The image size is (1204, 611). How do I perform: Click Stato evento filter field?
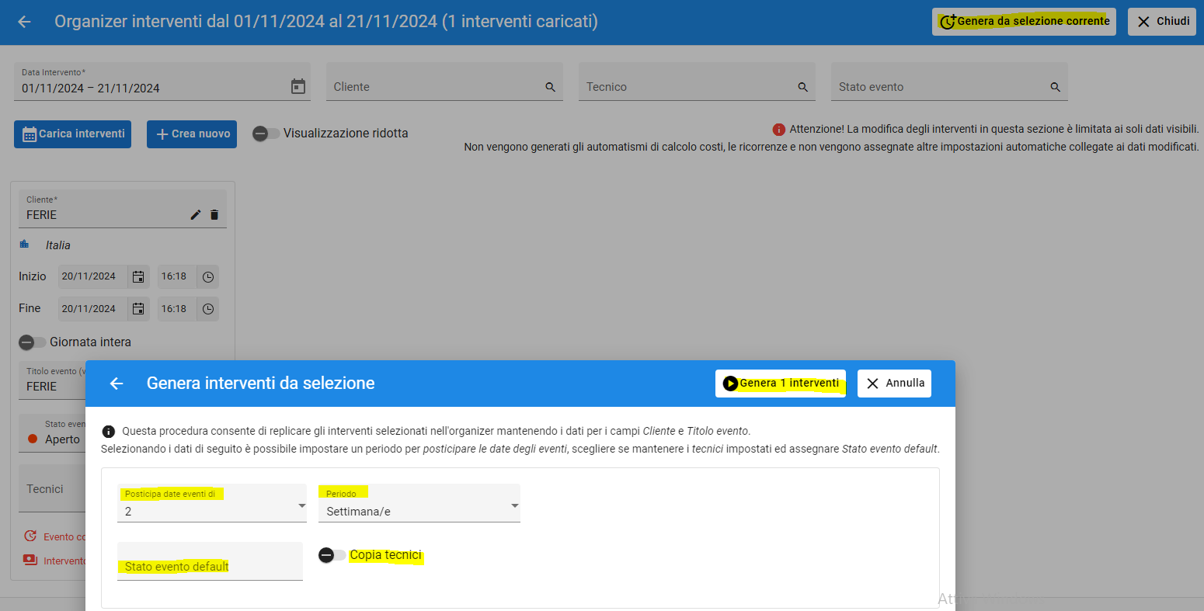point(949,82)
